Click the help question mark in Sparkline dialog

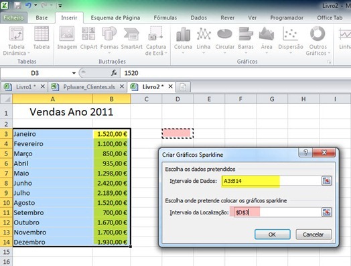coord(305,153)
